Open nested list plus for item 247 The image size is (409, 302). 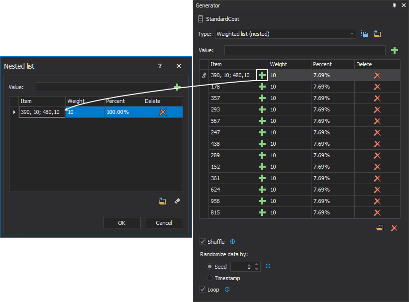click(262, 132)
